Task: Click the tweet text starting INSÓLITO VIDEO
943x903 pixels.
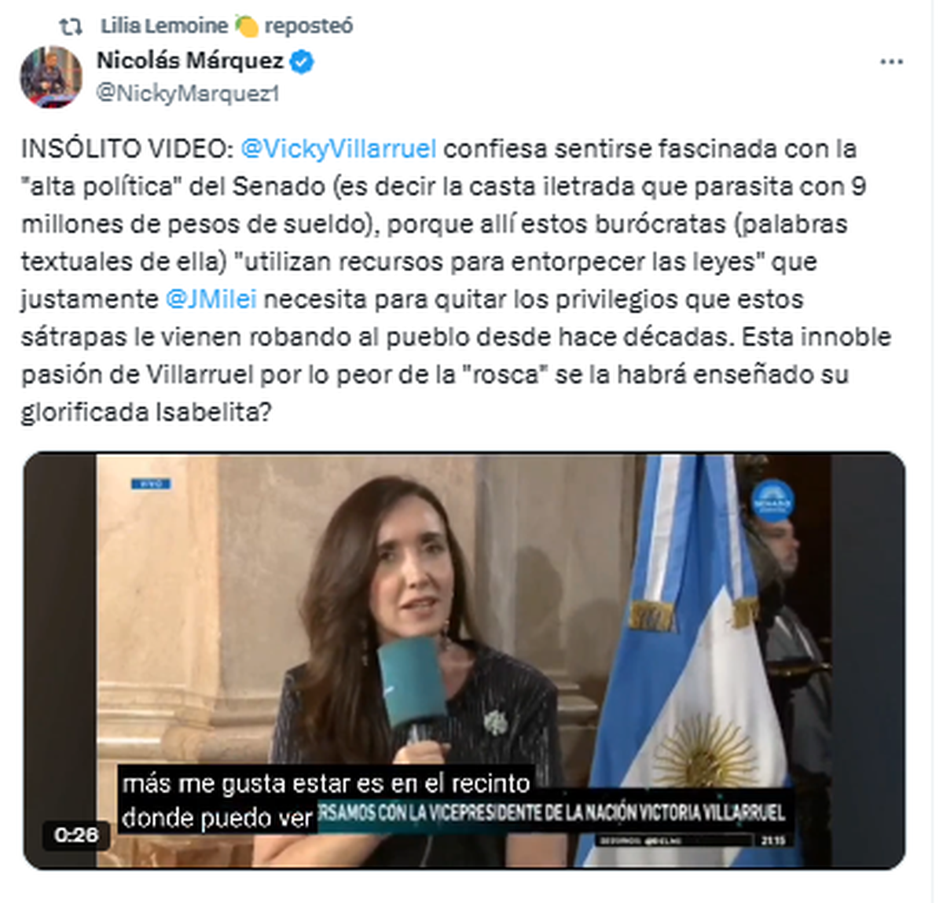Action: tap(456, 280)
